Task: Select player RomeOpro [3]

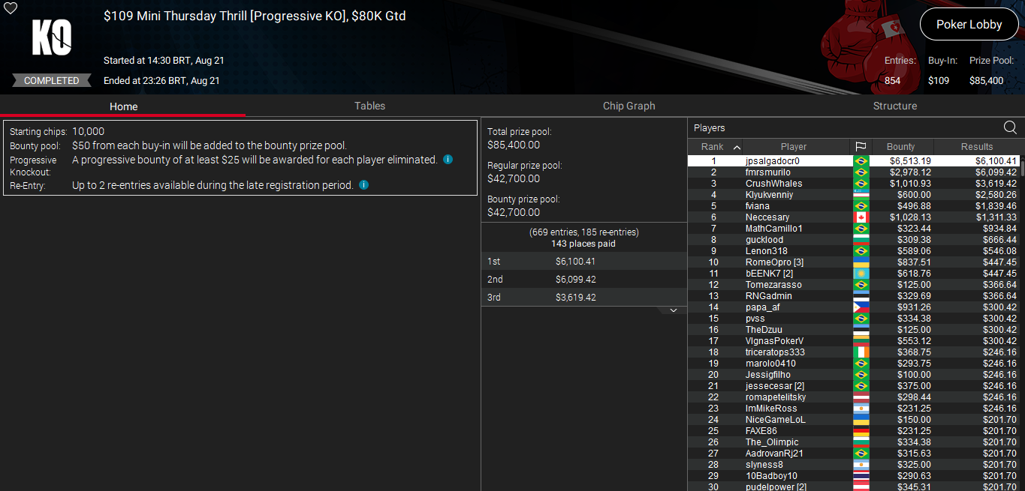Action: (853, 262)
